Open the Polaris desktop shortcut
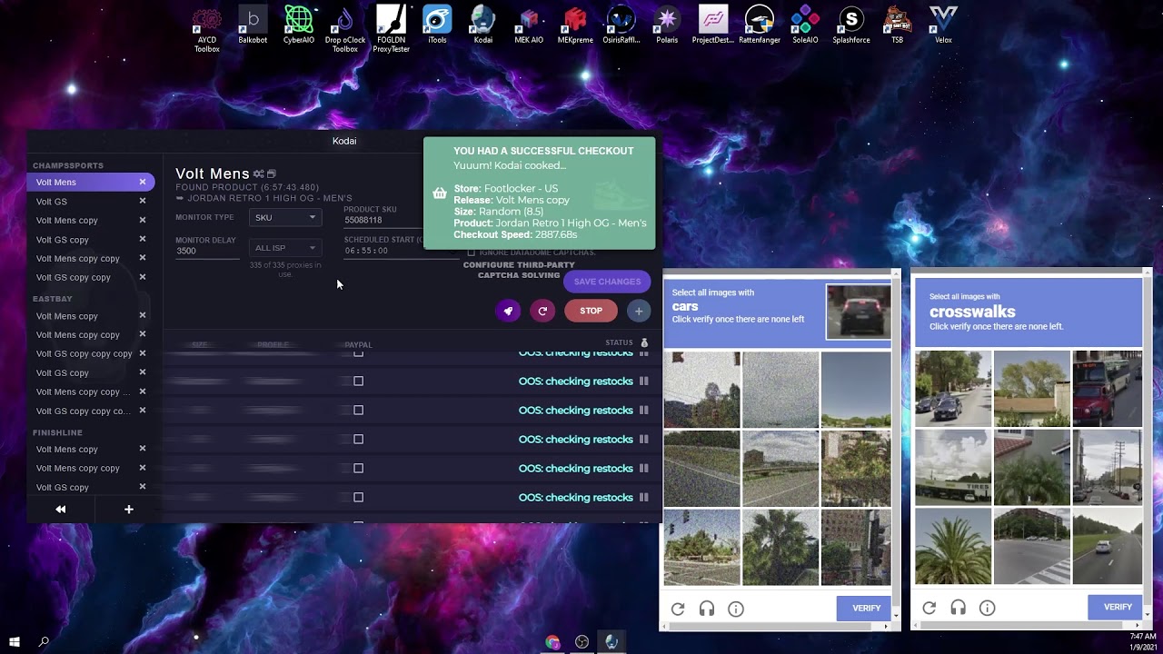Viewport: 1163px width, 654px height. (x=667, y=25)
